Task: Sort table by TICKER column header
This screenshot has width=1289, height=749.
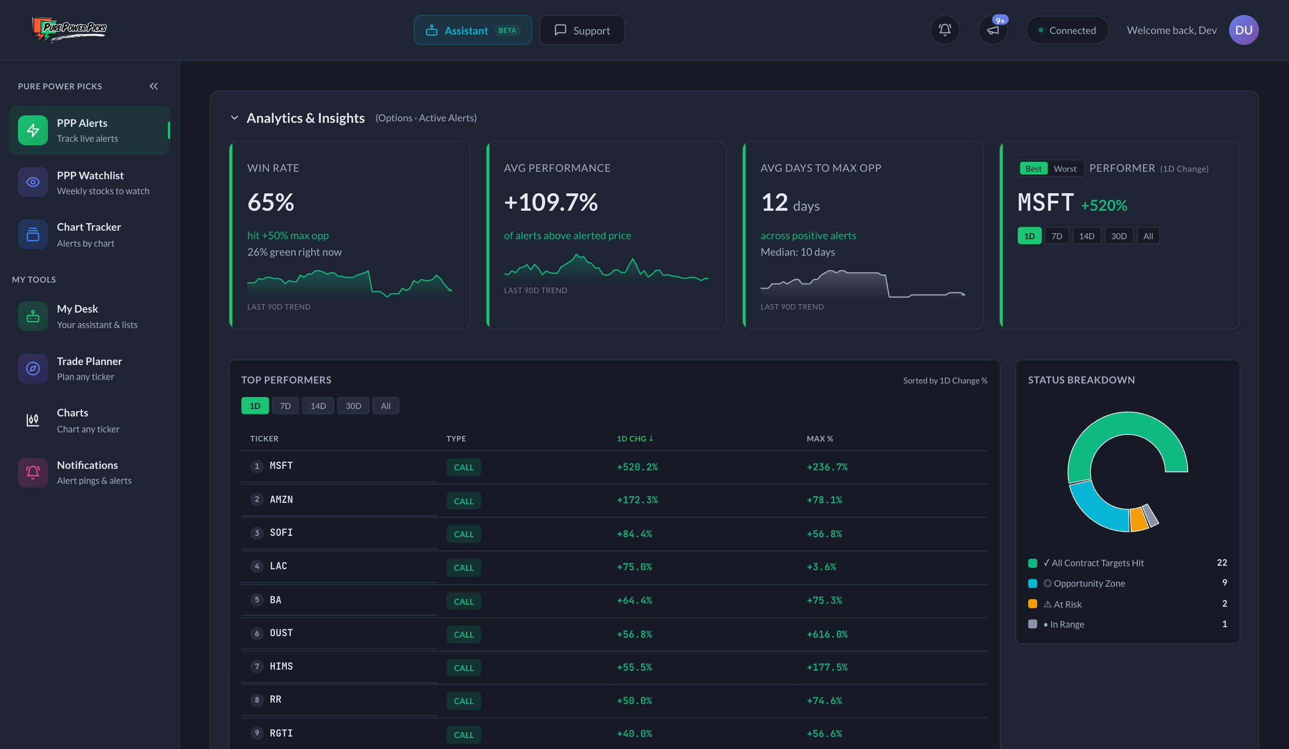Action: pos(264,438)
